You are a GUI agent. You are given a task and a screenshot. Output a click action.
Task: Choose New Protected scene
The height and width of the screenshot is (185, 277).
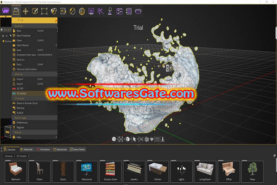35,35
